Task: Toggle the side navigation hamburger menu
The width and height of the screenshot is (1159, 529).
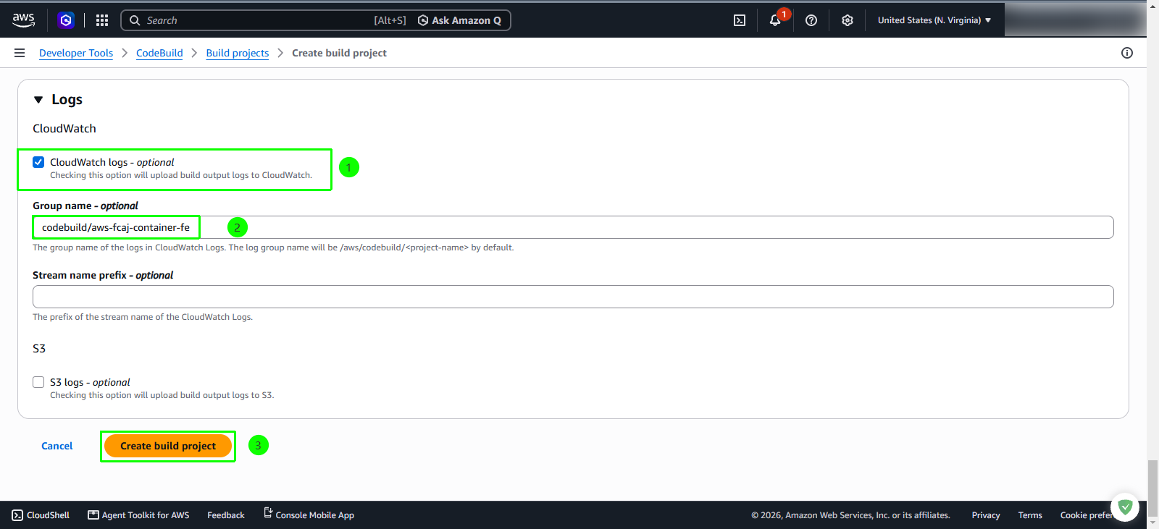Action: tap(20, 53)
